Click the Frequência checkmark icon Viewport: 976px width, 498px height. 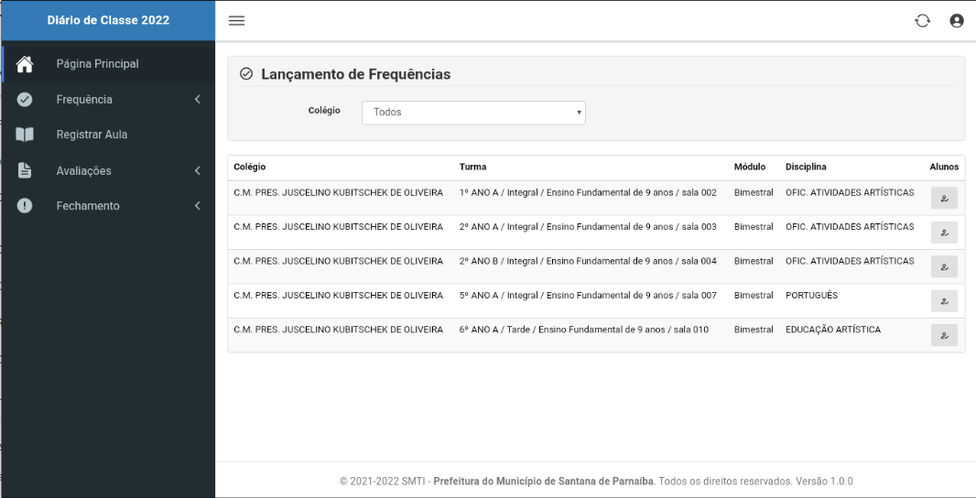click(25, 100)
